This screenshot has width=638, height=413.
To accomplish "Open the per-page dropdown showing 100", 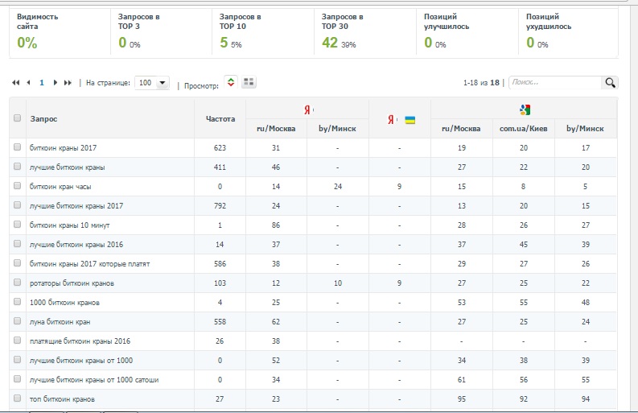I will click(152, 83).
